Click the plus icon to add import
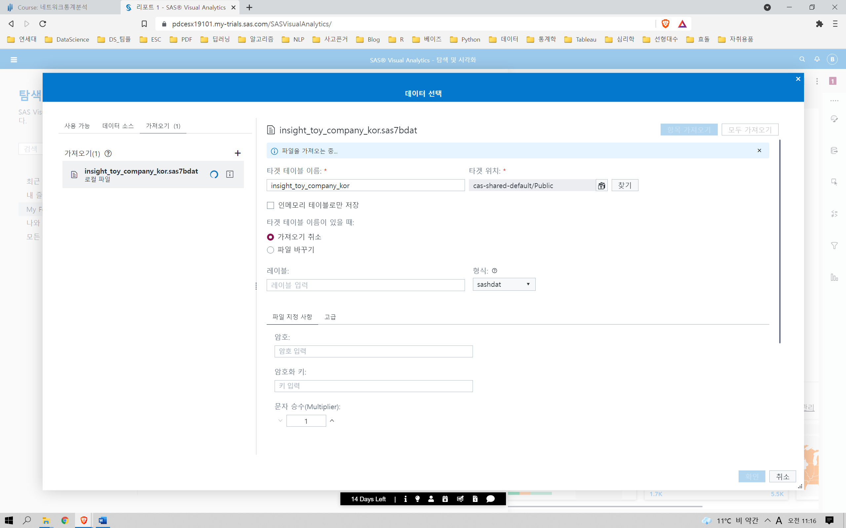The image size is (846, 528). pyautogui.click(x=238, y=153)
